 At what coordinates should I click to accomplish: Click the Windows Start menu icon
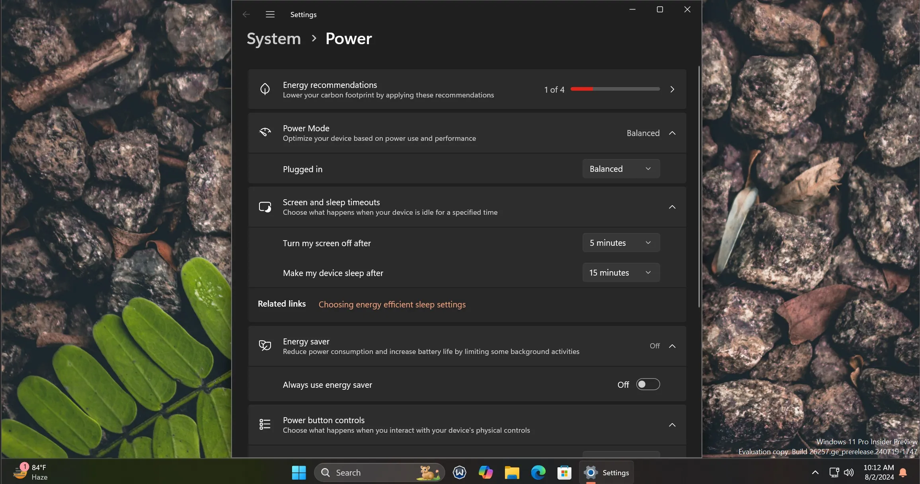coord(299,472)
